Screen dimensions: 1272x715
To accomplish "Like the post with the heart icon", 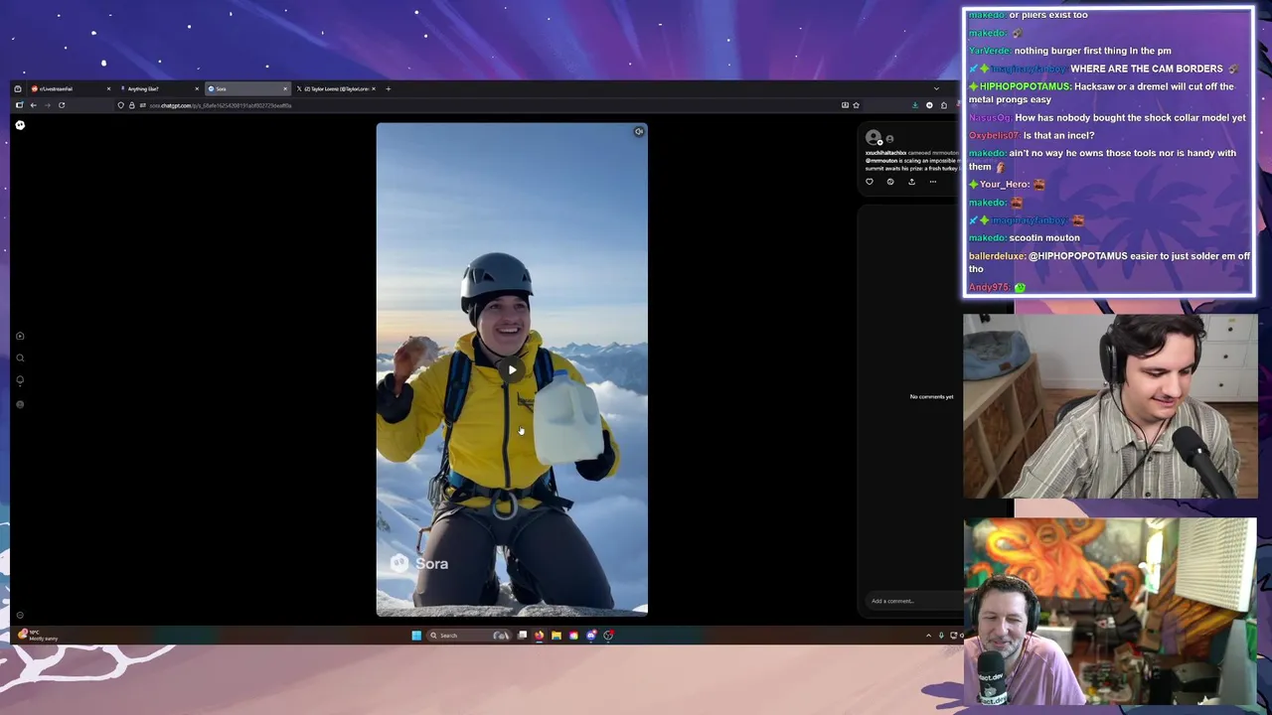I will pyautogui.click(x=870, y=182).
